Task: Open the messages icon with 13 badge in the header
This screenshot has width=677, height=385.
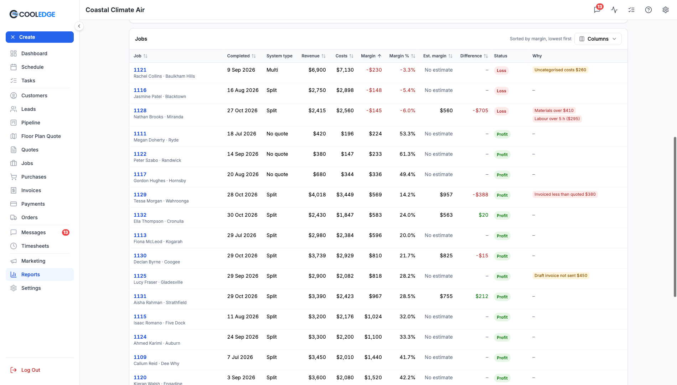Action: [597, 10]
